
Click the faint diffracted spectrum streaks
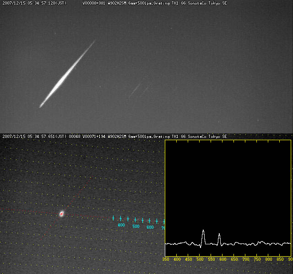[x=137, y=89]
